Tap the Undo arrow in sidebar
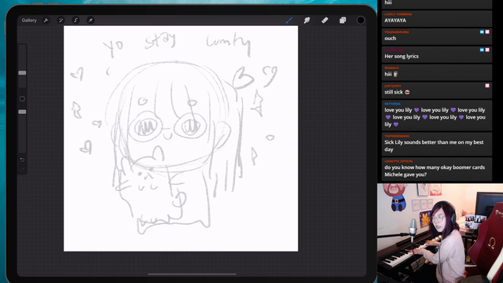The width and height of the screenshot is (503, 283). [x=22, y=160]
